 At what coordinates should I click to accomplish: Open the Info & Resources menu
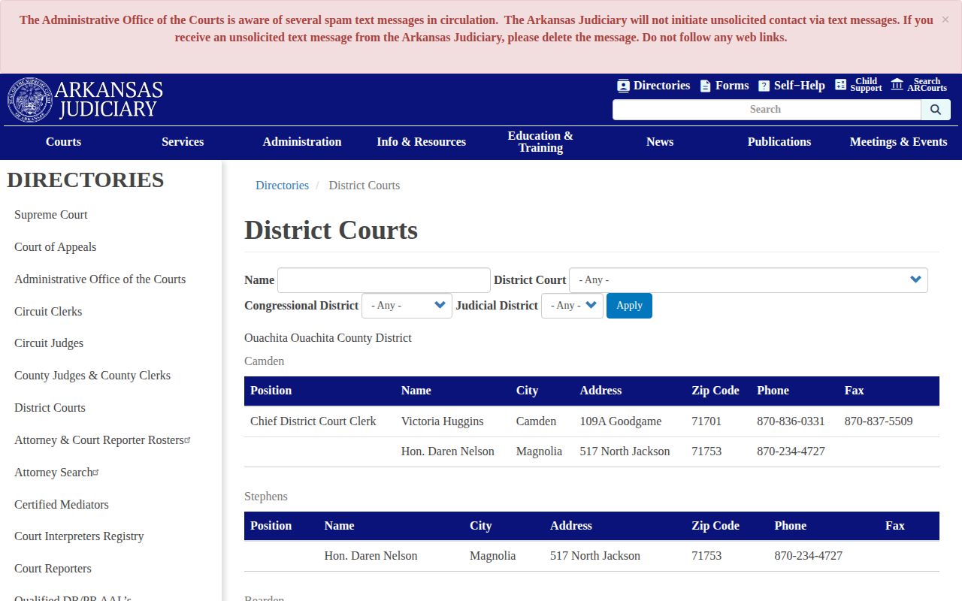click(422, 142)
